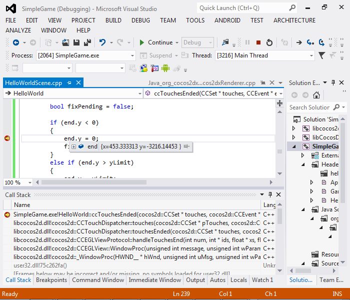Switch to the Locals tab

coord(238,280)
